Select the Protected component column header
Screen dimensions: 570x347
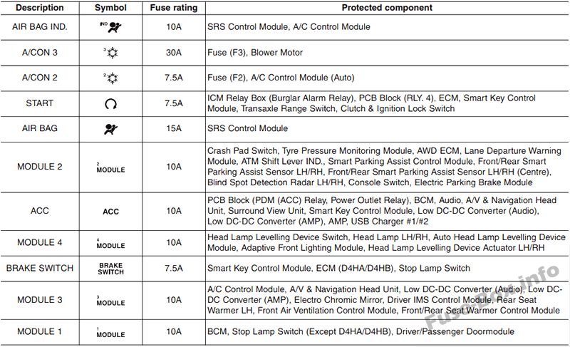pos(387,8)
